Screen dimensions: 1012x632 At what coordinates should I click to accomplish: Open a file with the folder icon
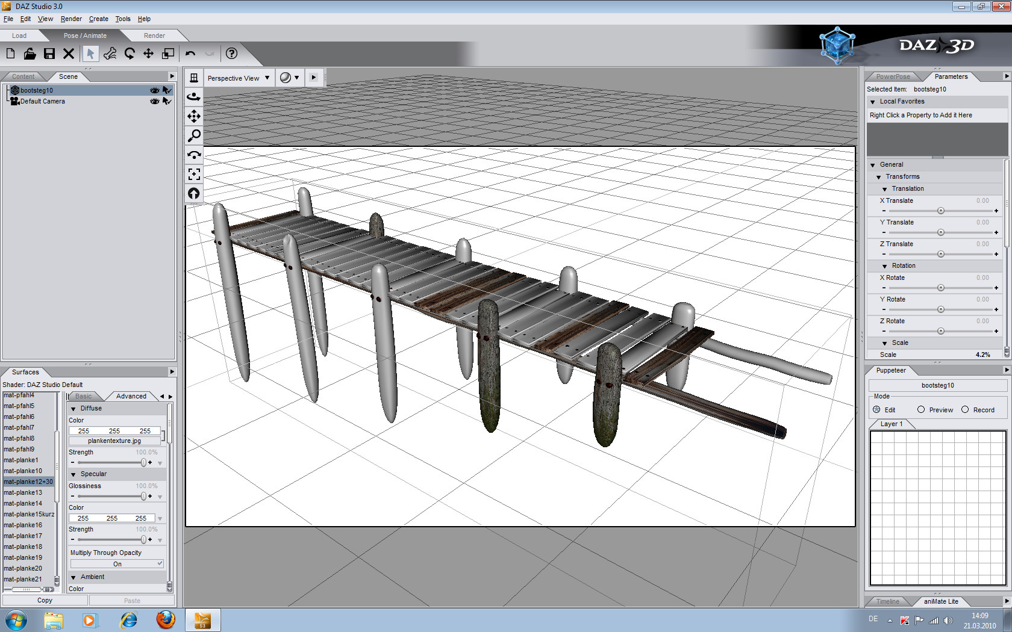click(x=30, y=54)
